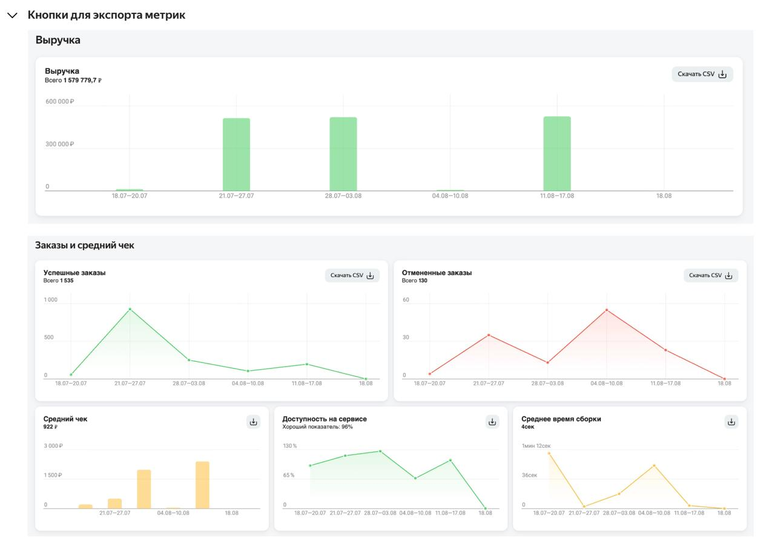775x539 pixels.
Task: Click download icon for Среднее время сборки
Action: [x=731, y=422]
